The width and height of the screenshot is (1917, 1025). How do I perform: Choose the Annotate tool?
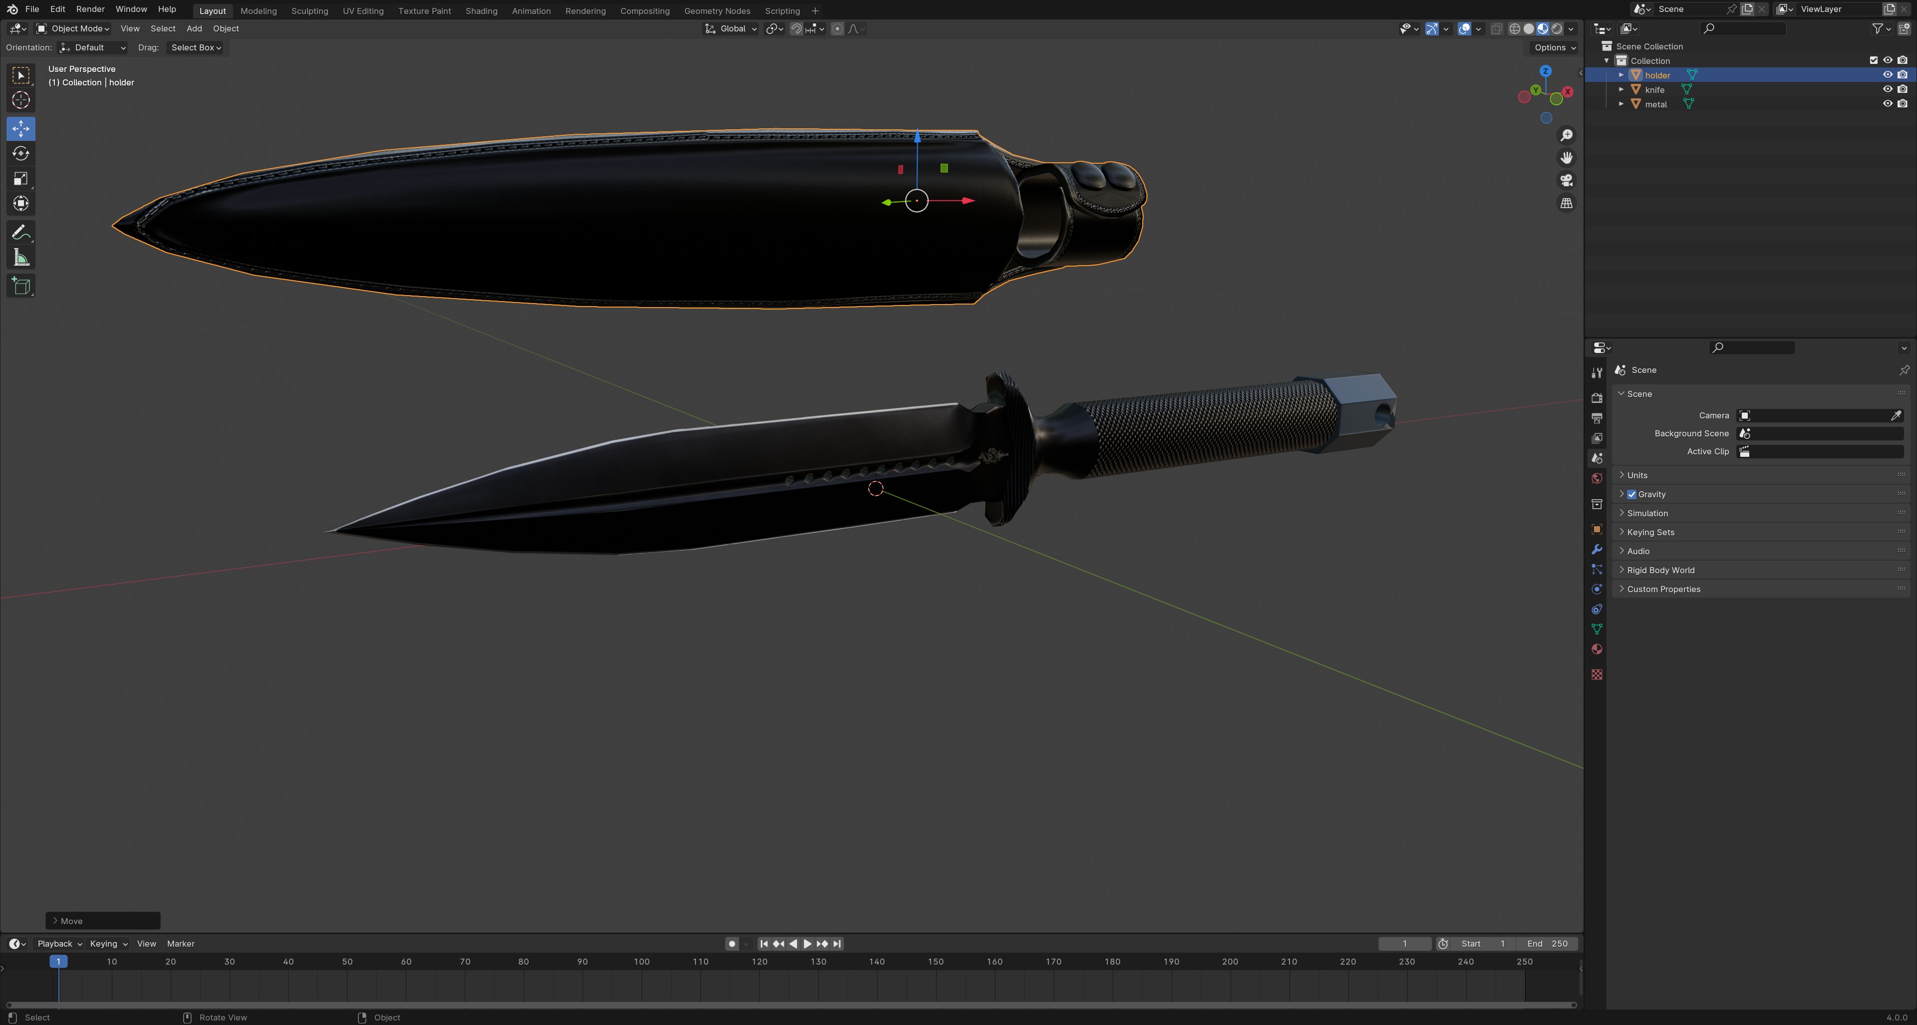(21, 233)
